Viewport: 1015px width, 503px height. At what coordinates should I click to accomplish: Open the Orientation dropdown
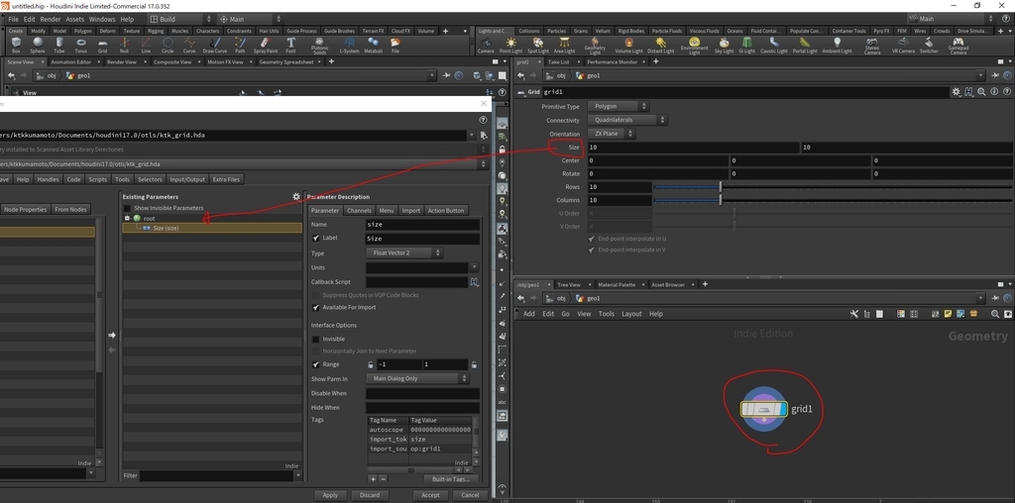[611, 134]
